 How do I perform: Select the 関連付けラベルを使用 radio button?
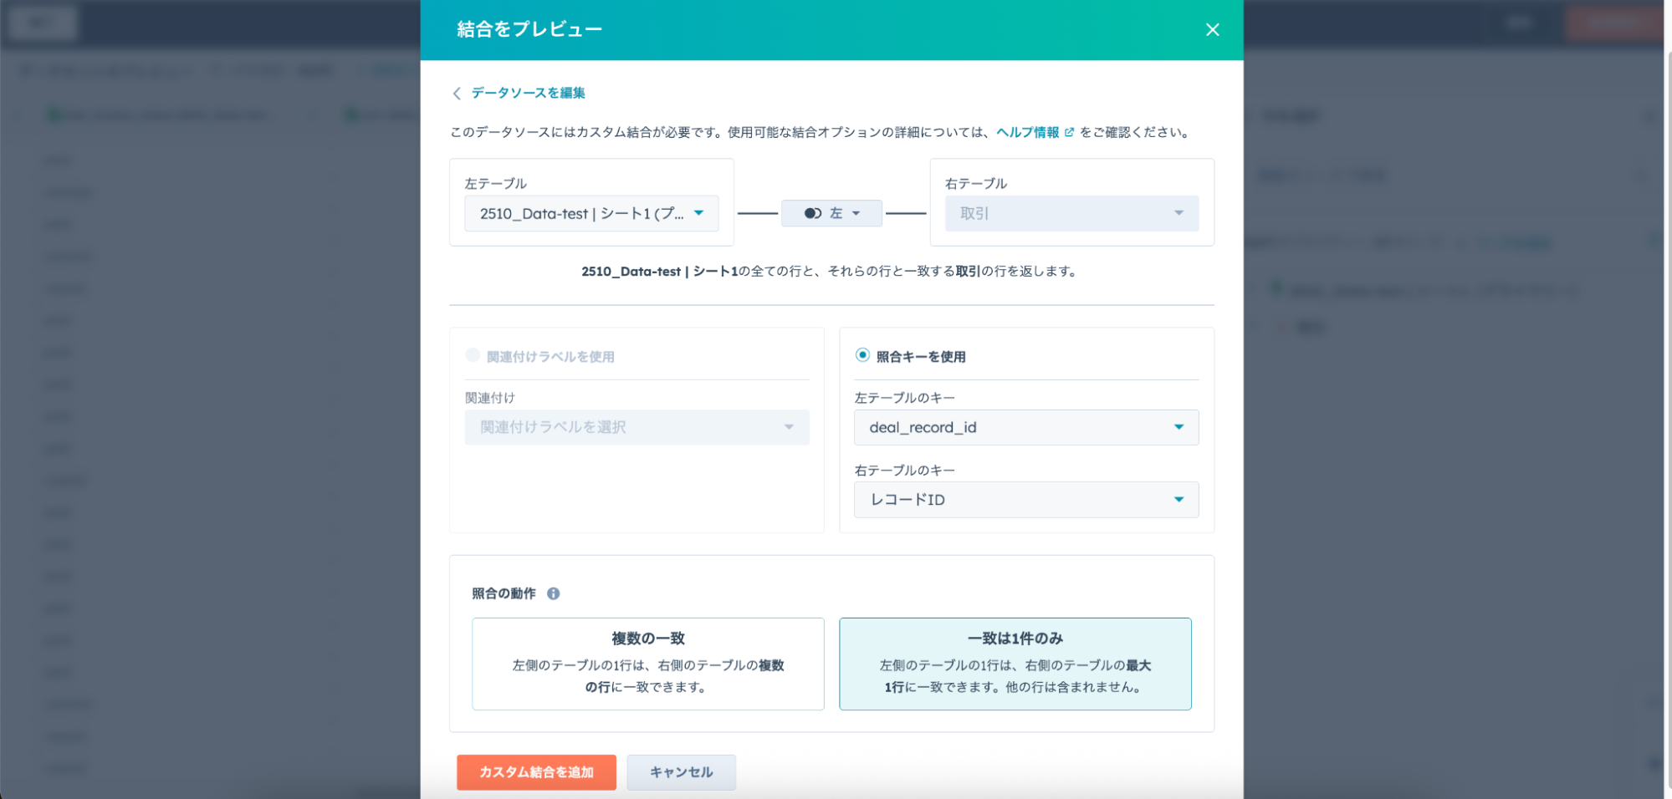click(x=473, y=355)
